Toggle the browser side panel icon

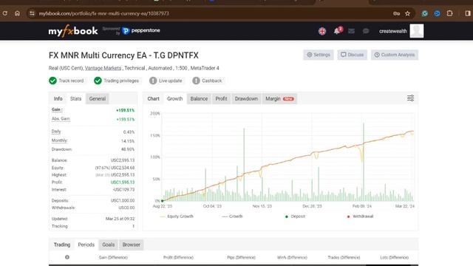468,13
